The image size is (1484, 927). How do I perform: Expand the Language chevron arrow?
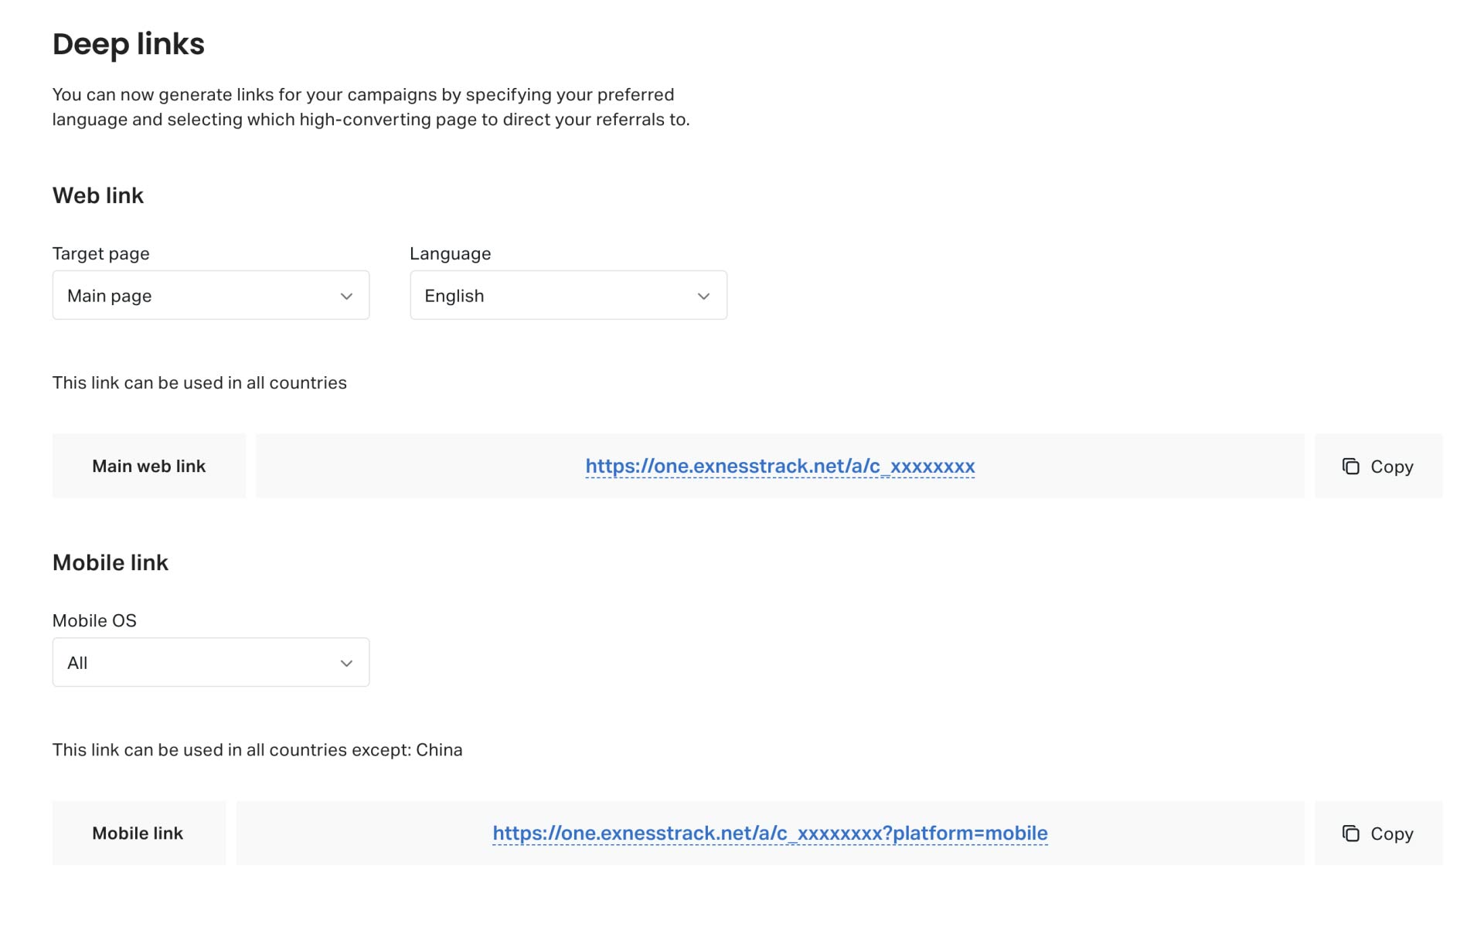pyautogui.click(x=703, y=296)
